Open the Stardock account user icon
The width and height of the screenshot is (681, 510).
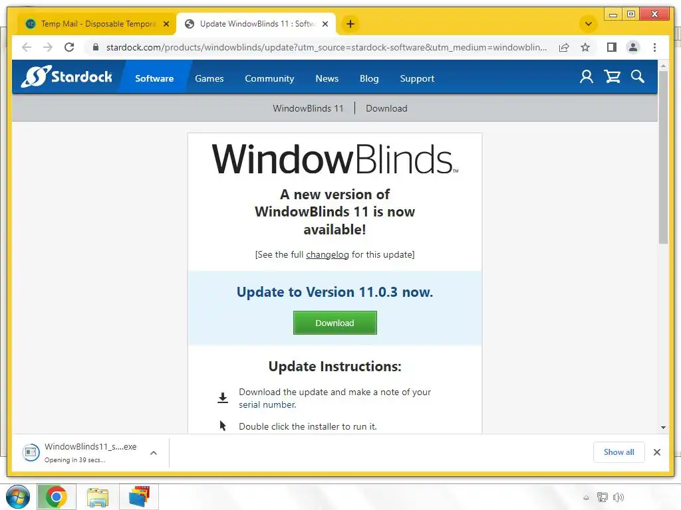click(x=587, y=77)
